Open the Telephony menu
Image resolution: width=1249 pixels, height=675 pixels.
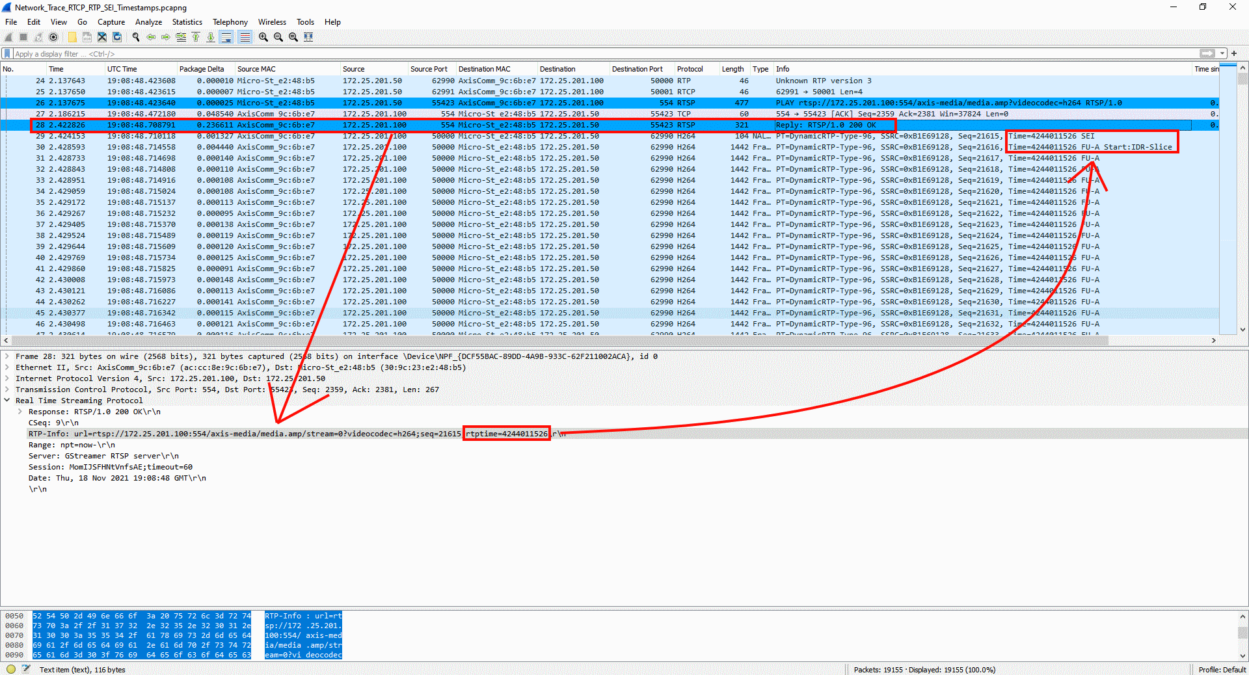(230, 22)
